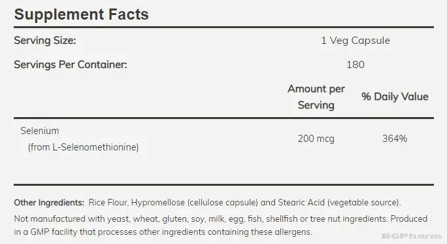Click the Amount per Serving column header
This screenshot has width=447, height=244.
tap(316, 97)
